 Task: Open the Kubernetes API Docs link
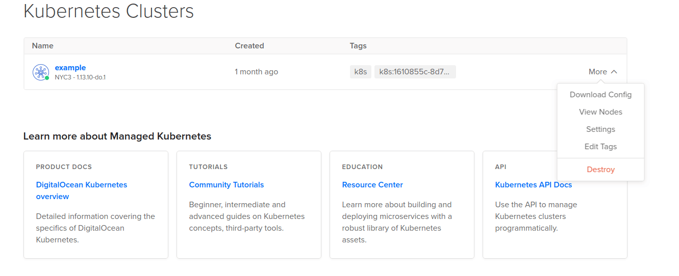coord(534,185)
